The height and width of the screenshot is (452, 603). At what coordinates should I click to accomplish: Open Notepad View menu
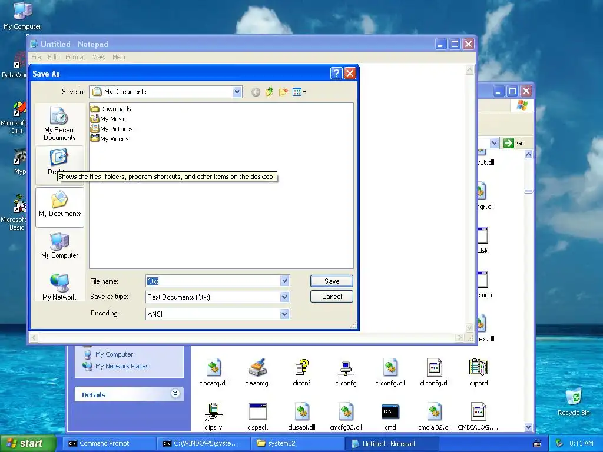99,57
